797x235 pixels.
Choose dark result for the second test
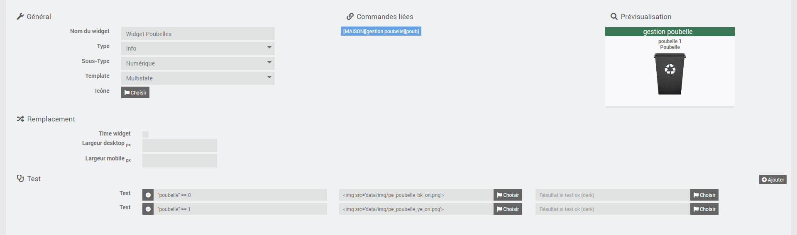tap(704, 209)
